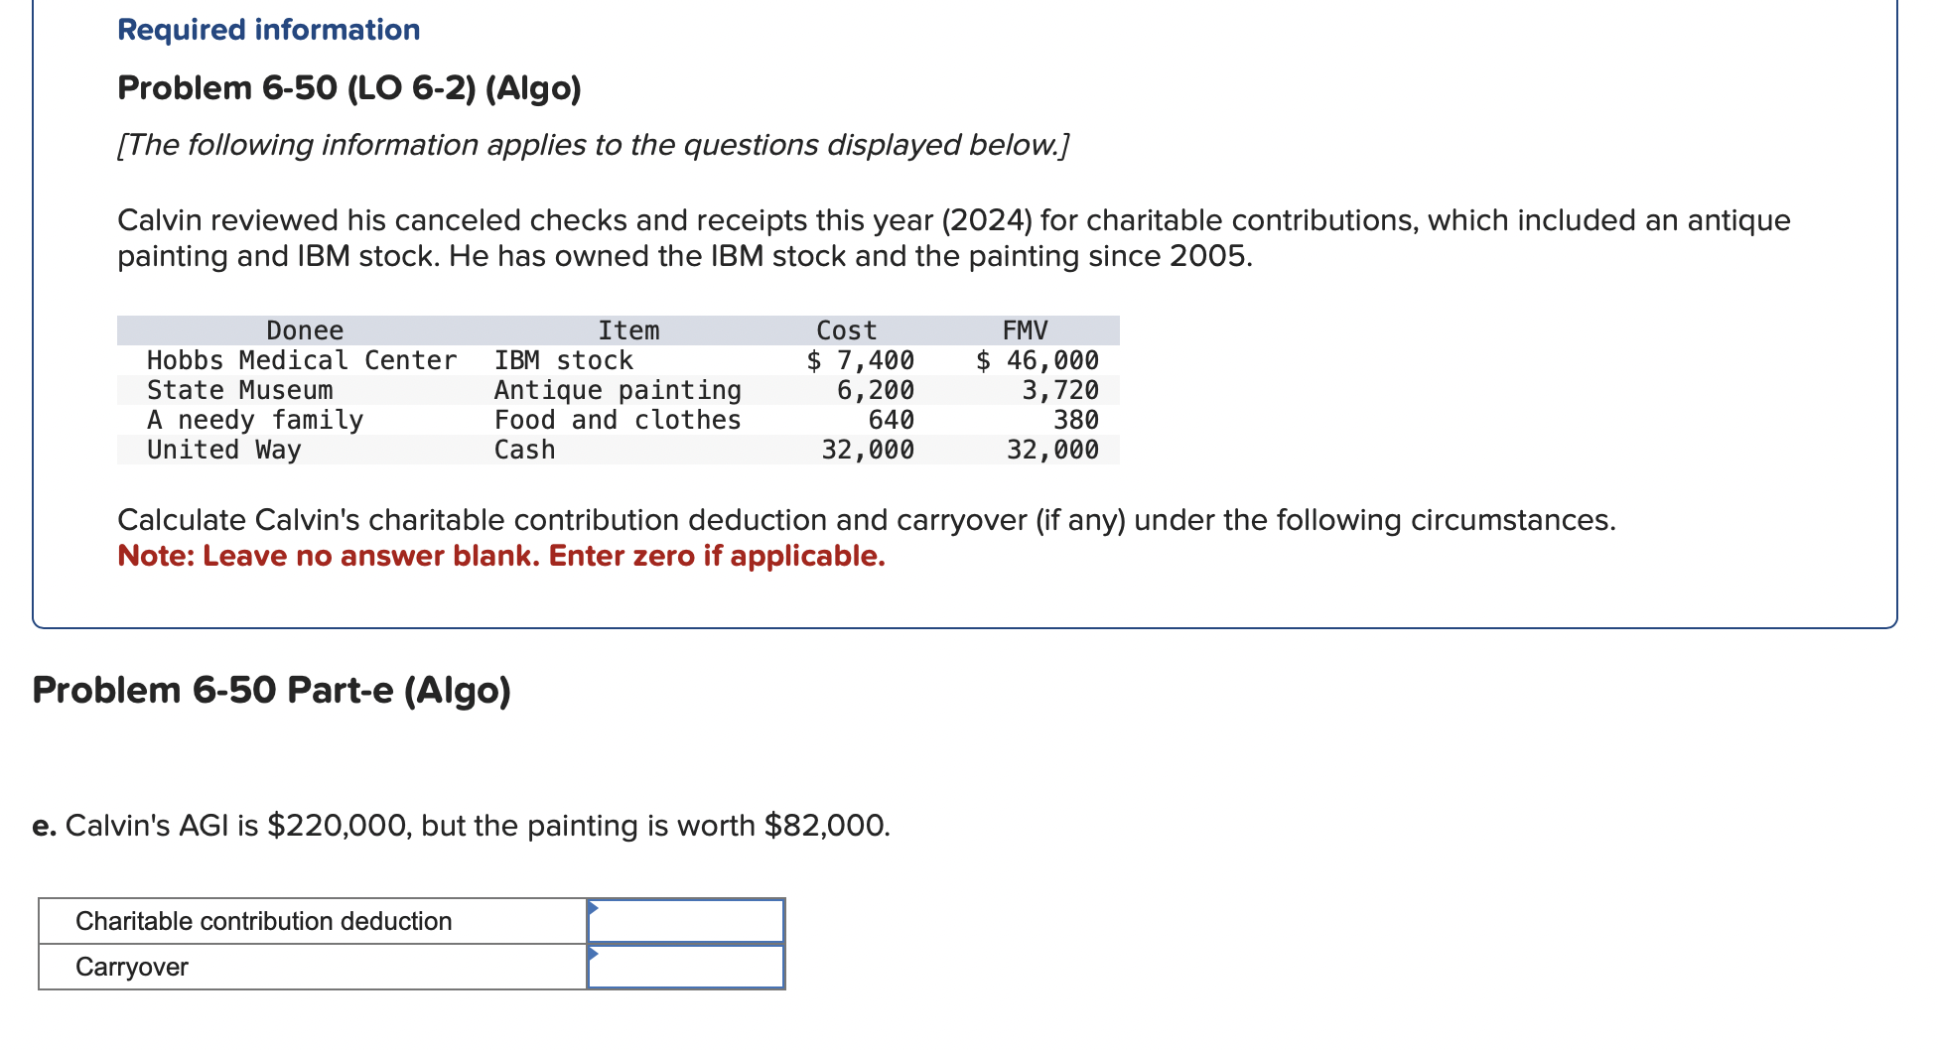This screenshot has width=1938, height=1050.
Task: Select the Charitable contribution deduction label
Action: click(264, 920)
